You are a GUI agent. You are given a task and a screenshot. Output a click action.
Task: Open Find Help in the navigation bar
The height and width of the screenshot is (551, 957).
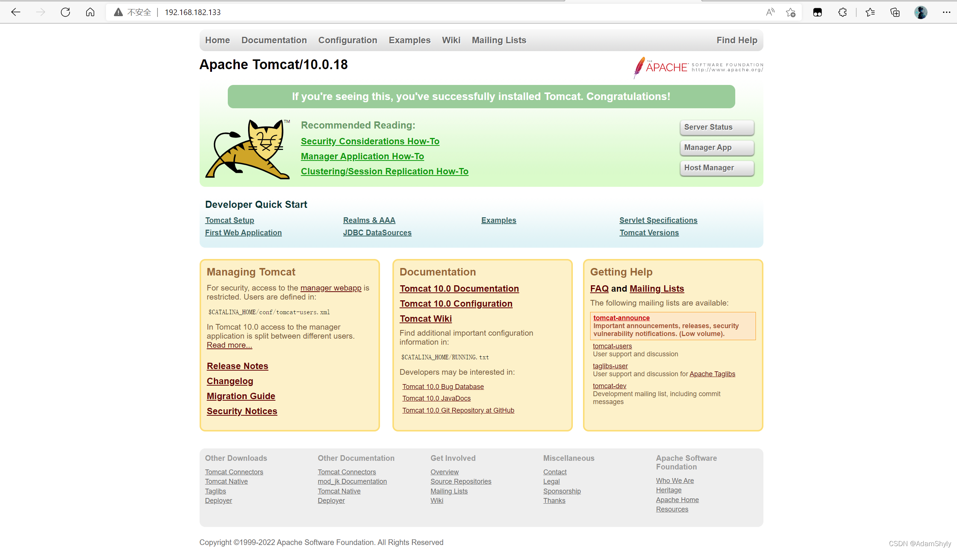pyautogui.click(x=737, y=40)
